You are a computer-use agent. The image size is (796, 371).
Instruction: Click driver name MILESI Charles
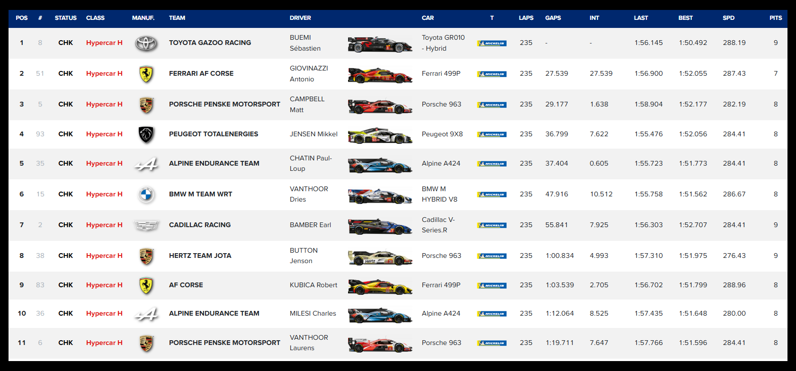coord(313,314)
